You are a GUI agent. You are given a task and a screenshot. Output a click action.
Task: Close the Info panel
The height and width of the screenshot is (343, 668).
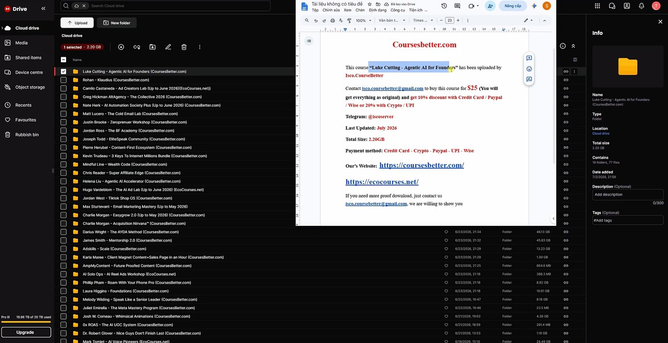(660, 22)
